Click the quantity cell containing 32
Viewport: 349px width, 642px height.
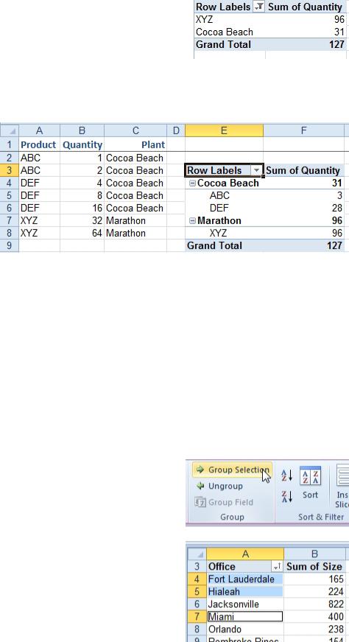(82, 220)
